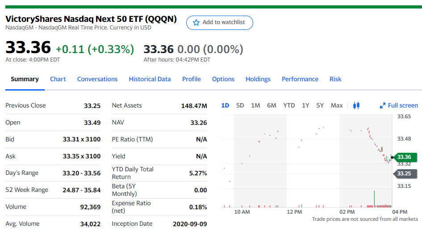The width and height of the screenshot is (422, 232).
Task: Open the Summary tab
Action: 25,79
